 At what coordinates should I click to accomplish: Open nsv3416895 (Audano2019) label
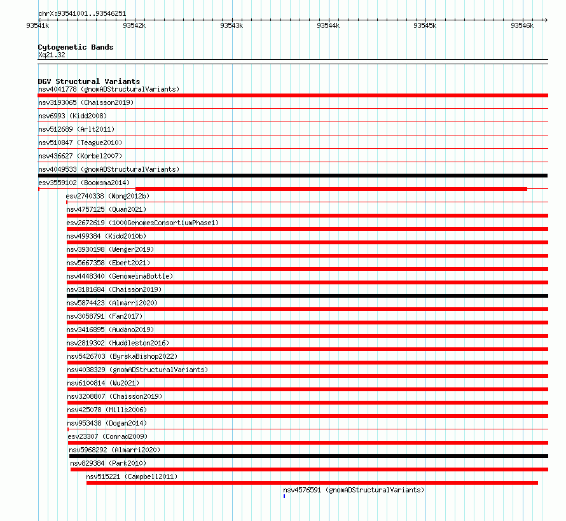(110, 330)
